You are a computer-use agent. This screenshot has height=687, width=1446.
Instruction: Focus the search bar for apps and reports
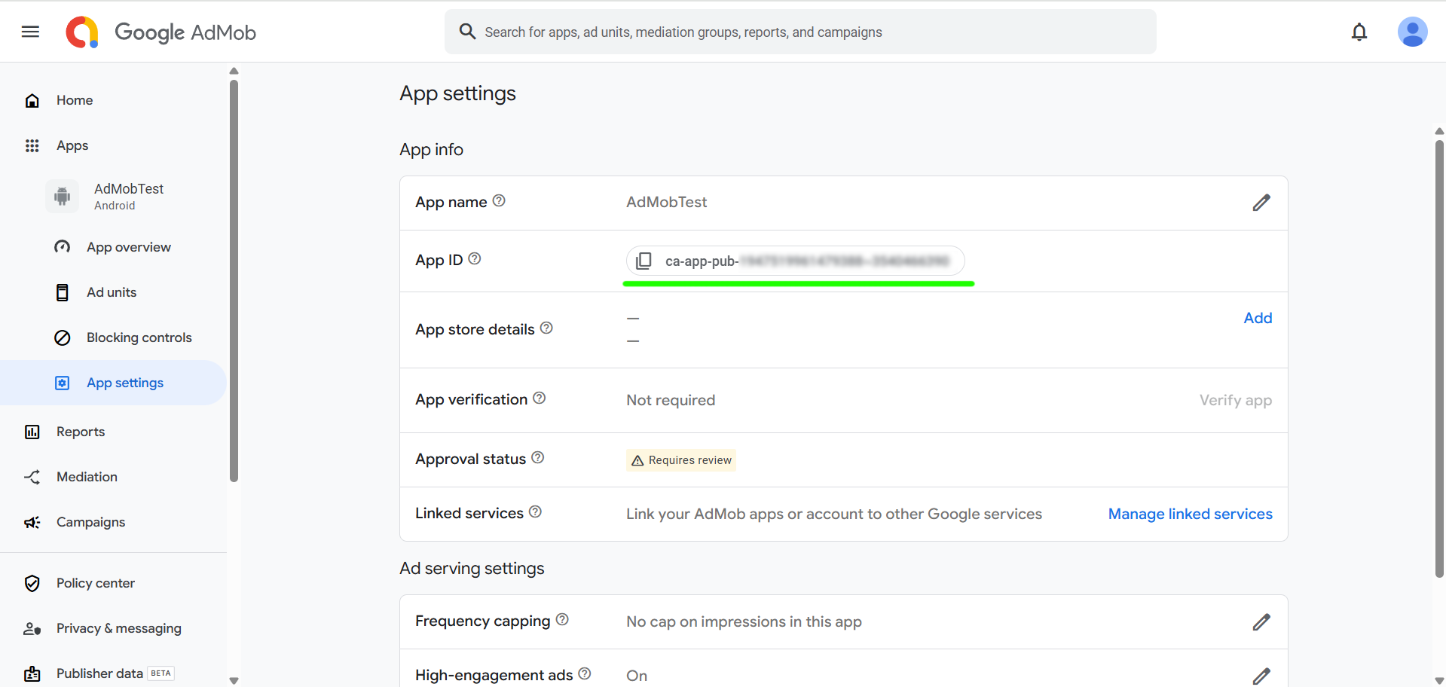799,32
